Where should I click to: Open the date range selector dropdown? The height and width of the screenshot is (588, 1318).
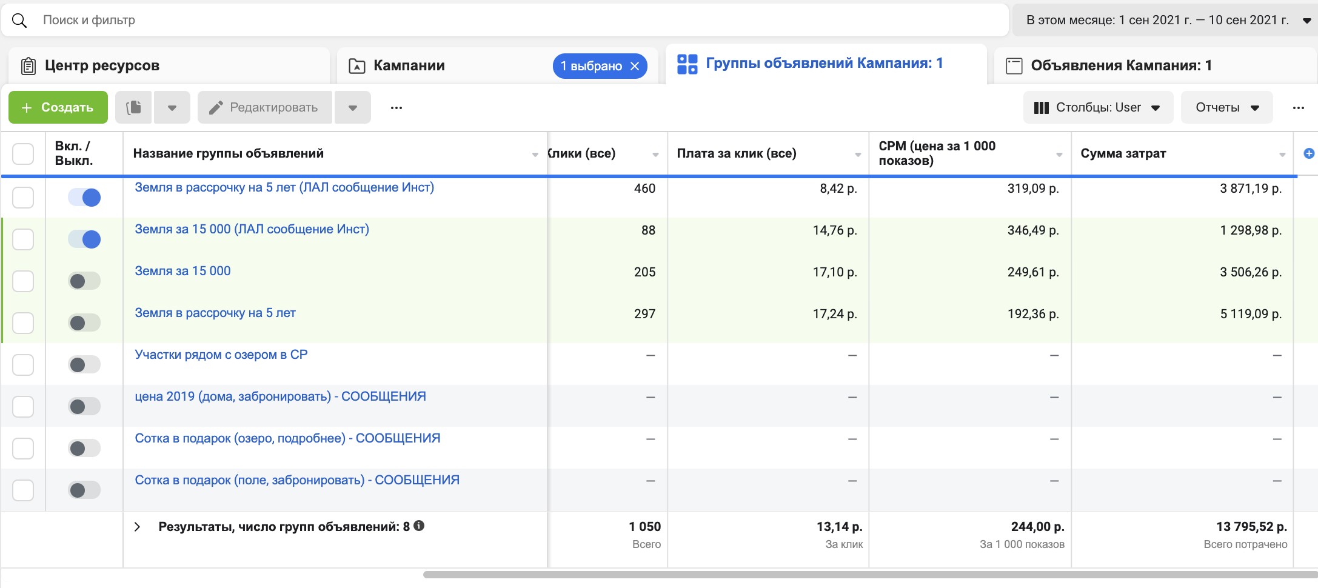[x=1165, y=20]
